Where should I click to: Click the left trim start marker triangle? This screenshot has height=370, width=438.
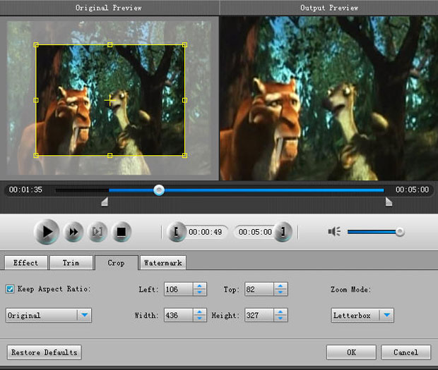[x=105, y=202]
